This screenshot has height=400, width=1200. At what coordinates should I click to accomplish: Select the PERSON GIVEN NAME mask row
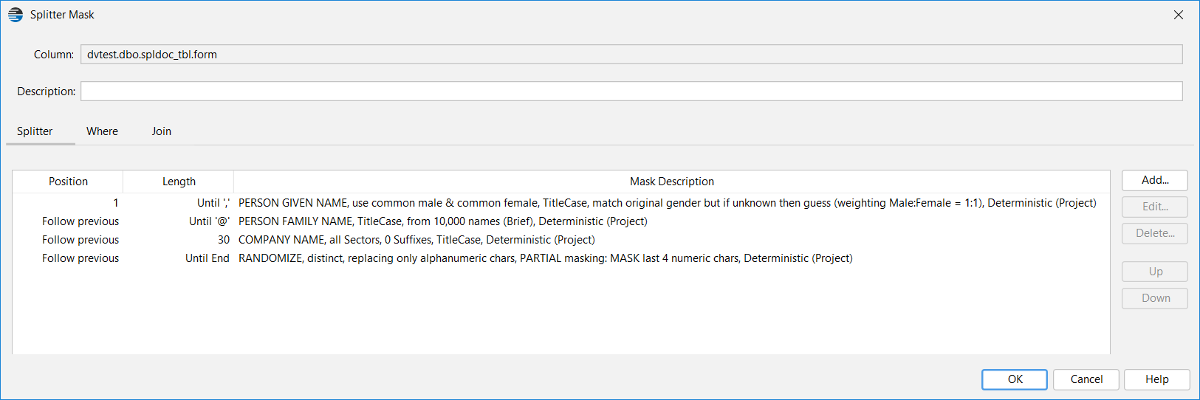click(561, 203)
